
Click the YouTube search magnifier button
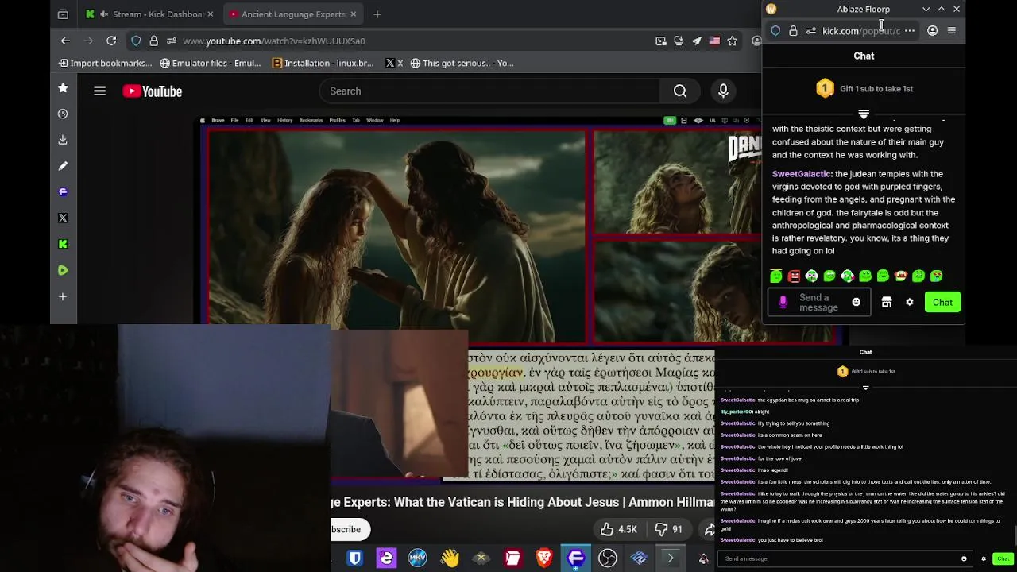680,91
